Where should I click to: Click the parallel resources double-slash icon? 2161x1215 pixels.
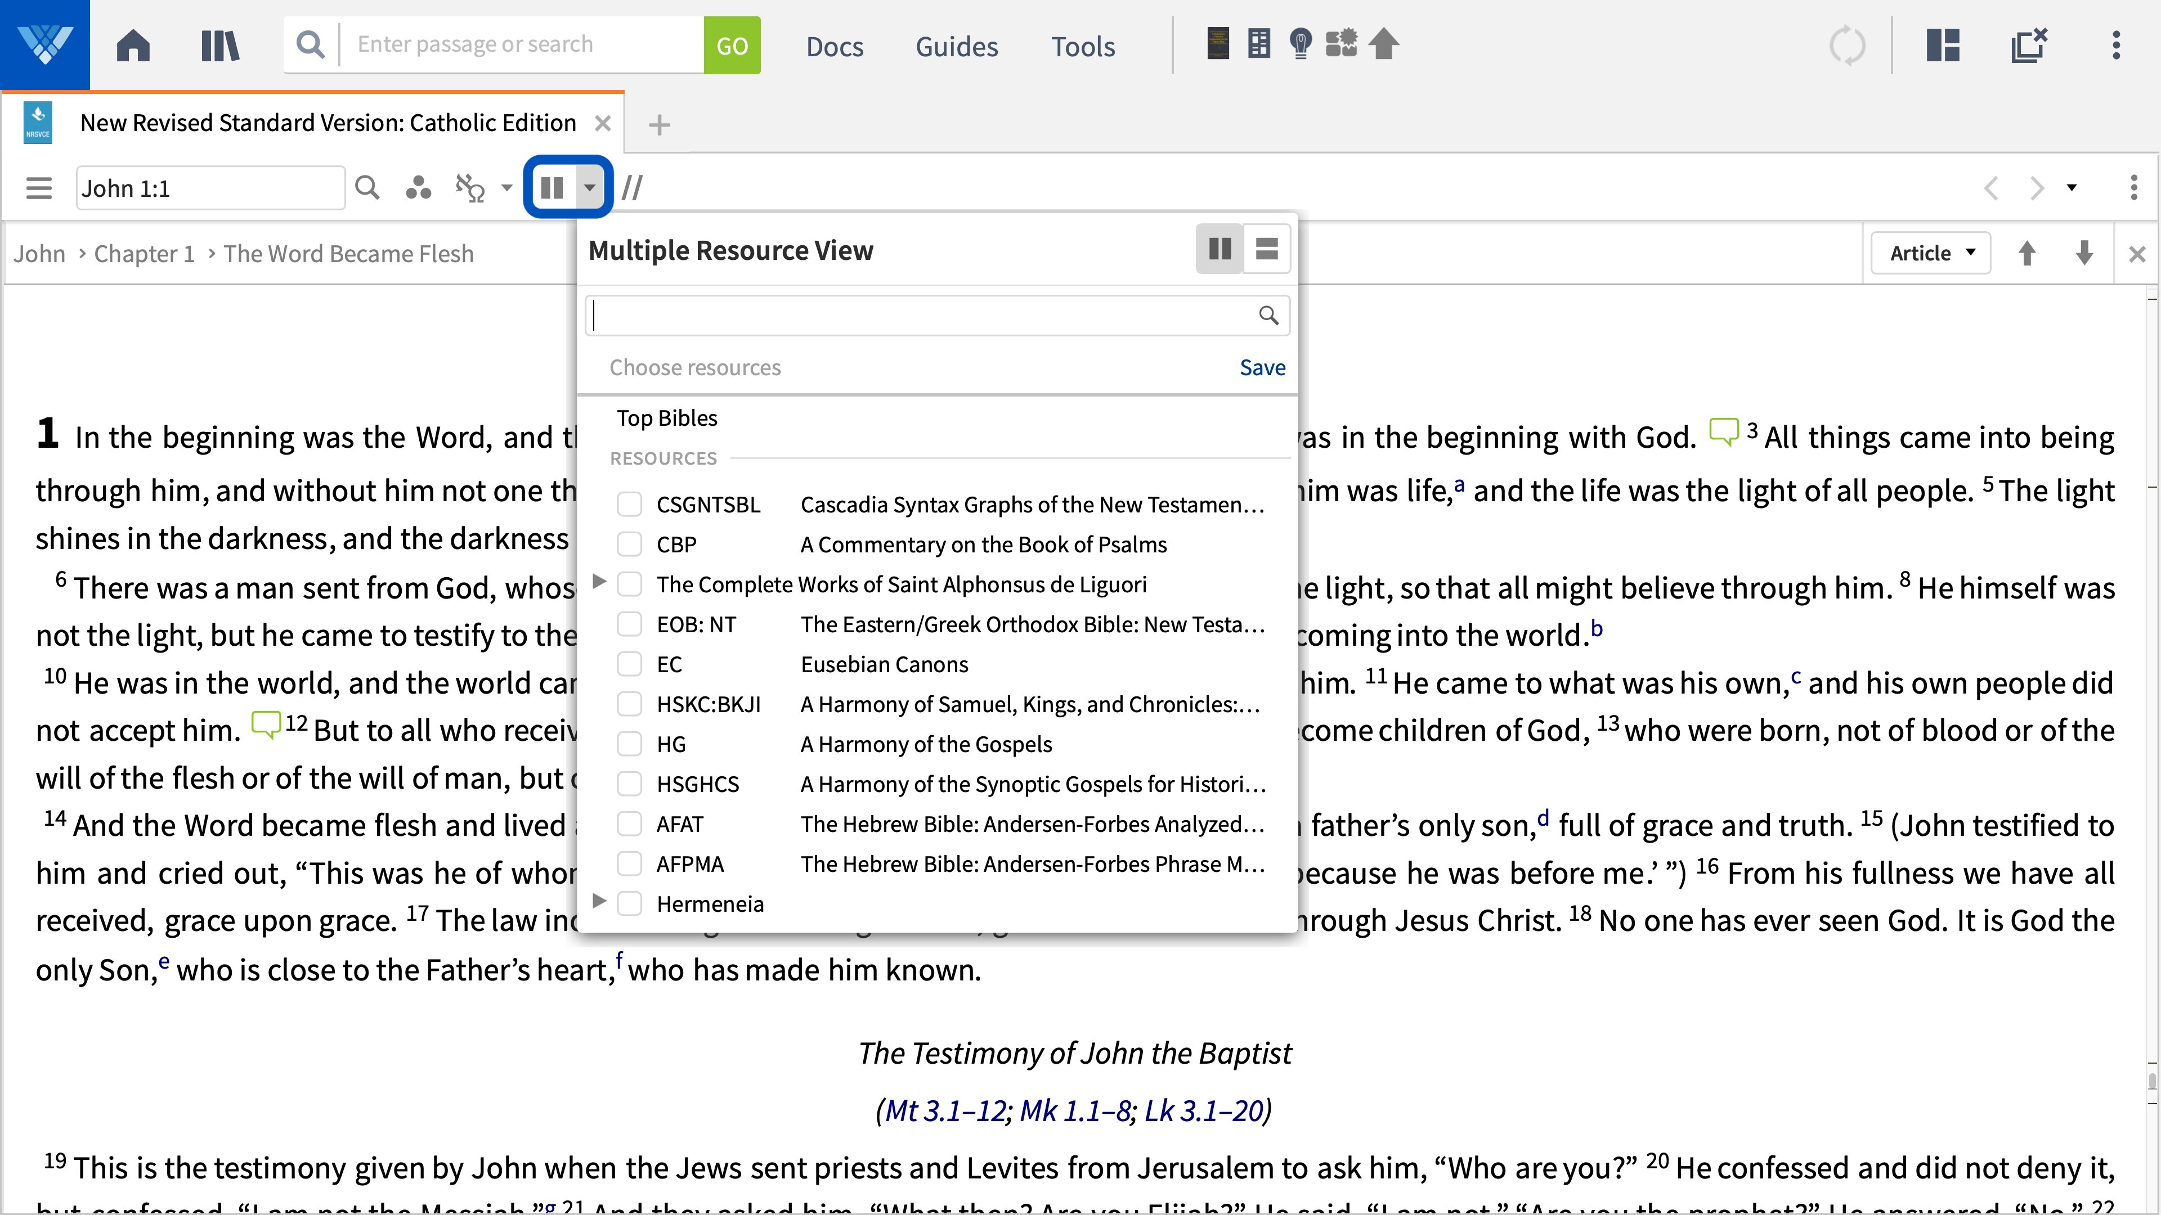point(631,188)
